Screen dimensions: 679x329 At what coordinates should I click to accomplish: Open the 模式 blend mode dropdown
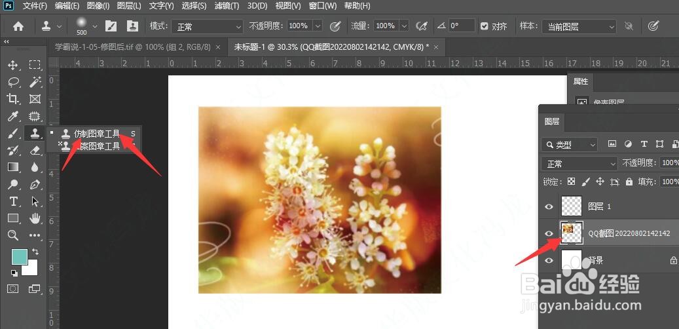(x=208, y=26)
